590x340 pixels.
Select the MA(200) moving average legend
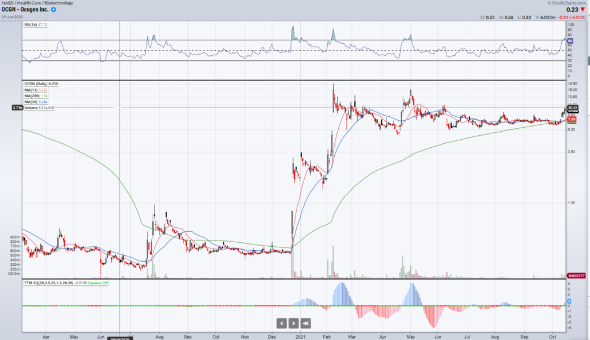coord(36,96)
